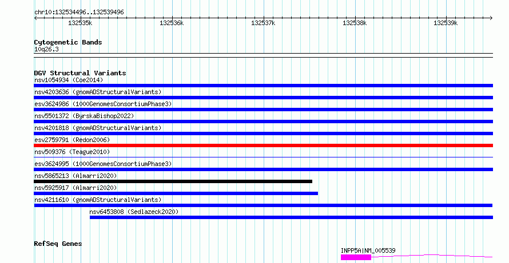Screen dimensions: 509x263
Task: Click the DGV Structural Variants track title
Action: coord(80,73)
